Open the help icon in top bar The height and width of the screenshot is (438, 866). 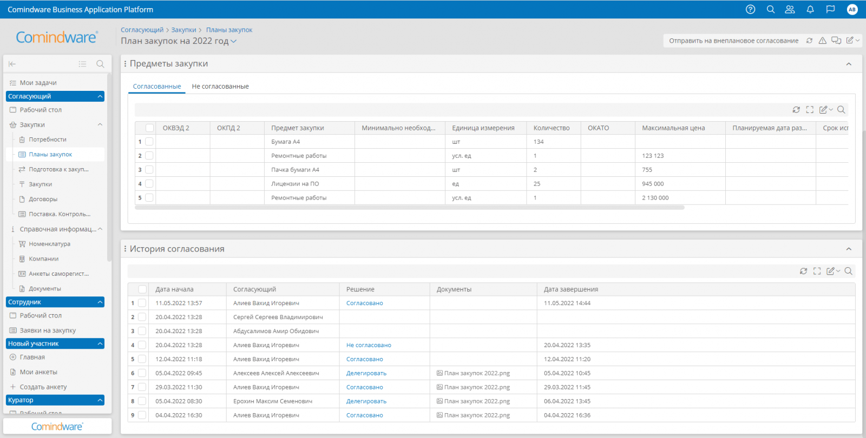(x=750, y=9)
